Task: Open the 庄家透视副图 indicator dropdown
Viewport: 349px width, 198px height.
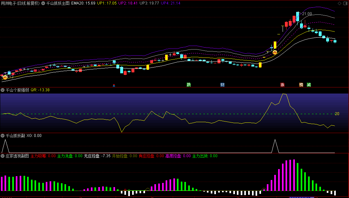Action: [3, 156]
